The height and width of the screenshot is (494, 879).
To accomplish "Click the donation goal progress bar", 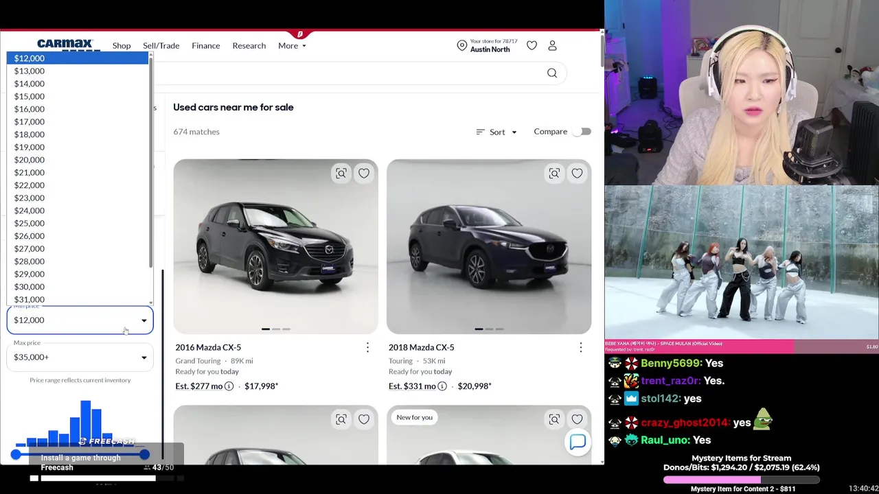I will pyautogui.click(x=742, y=479).
